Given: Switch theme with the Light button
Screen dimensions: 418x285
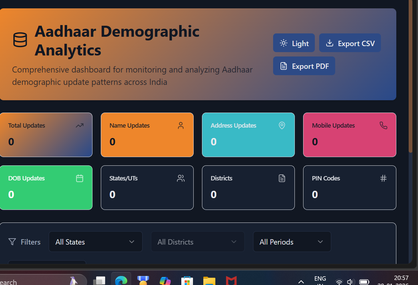Looking at the screenshot, I should [x=294, y=43].
